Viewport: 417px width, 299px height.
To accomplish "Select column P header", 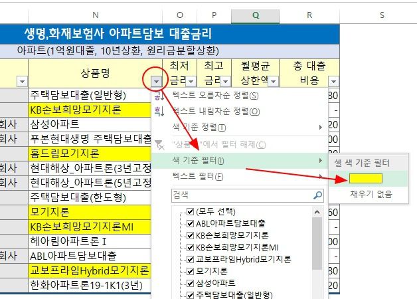I will tap(214, 15).
